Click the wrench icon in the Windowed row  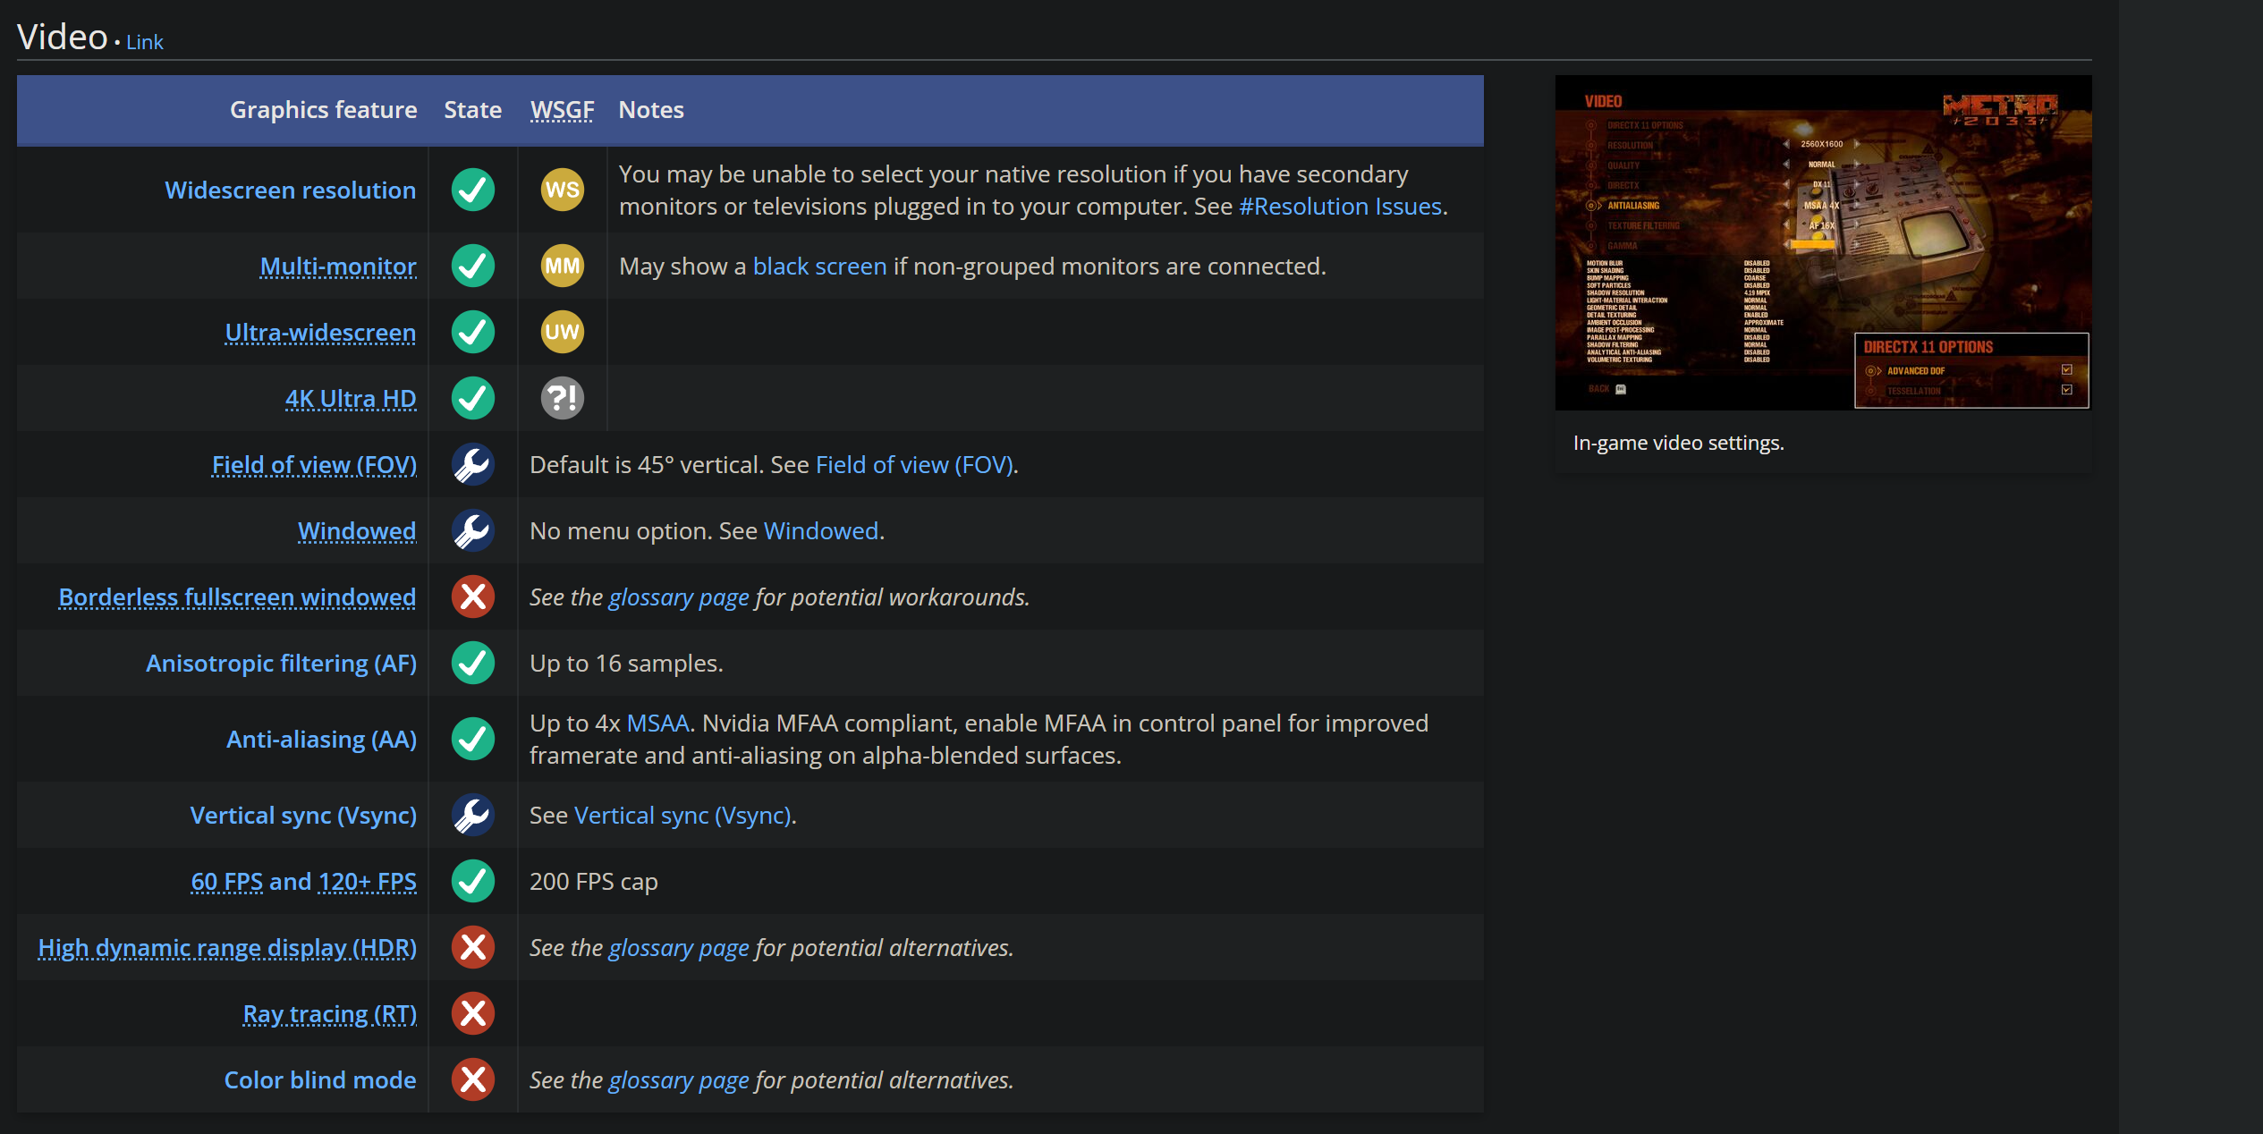click(x=473, y=530)
